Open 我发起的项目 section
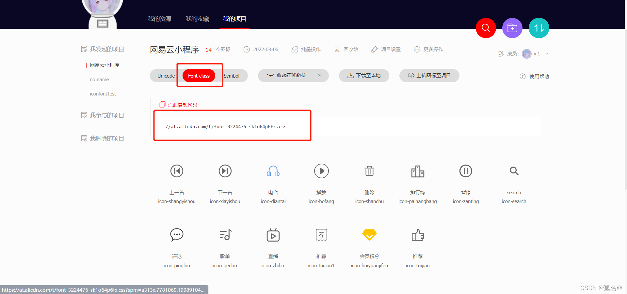The width and height of the screenshot is (627, 294). coord(103,49)
